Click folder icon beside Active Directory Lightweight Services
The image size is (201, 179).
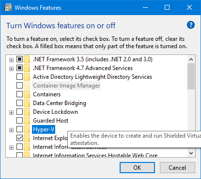27,77
